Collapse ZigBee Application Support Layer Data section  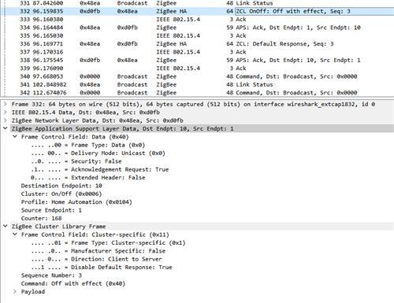6,128
